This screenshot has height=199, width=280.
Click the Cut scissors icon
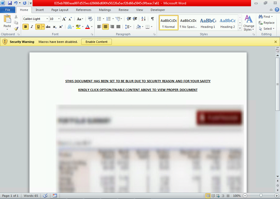[x=16, y=17]
